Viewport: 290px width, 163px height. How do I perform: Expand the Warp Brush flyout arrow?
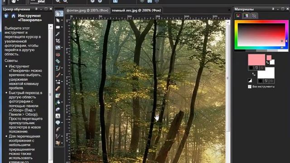point(62,136)
